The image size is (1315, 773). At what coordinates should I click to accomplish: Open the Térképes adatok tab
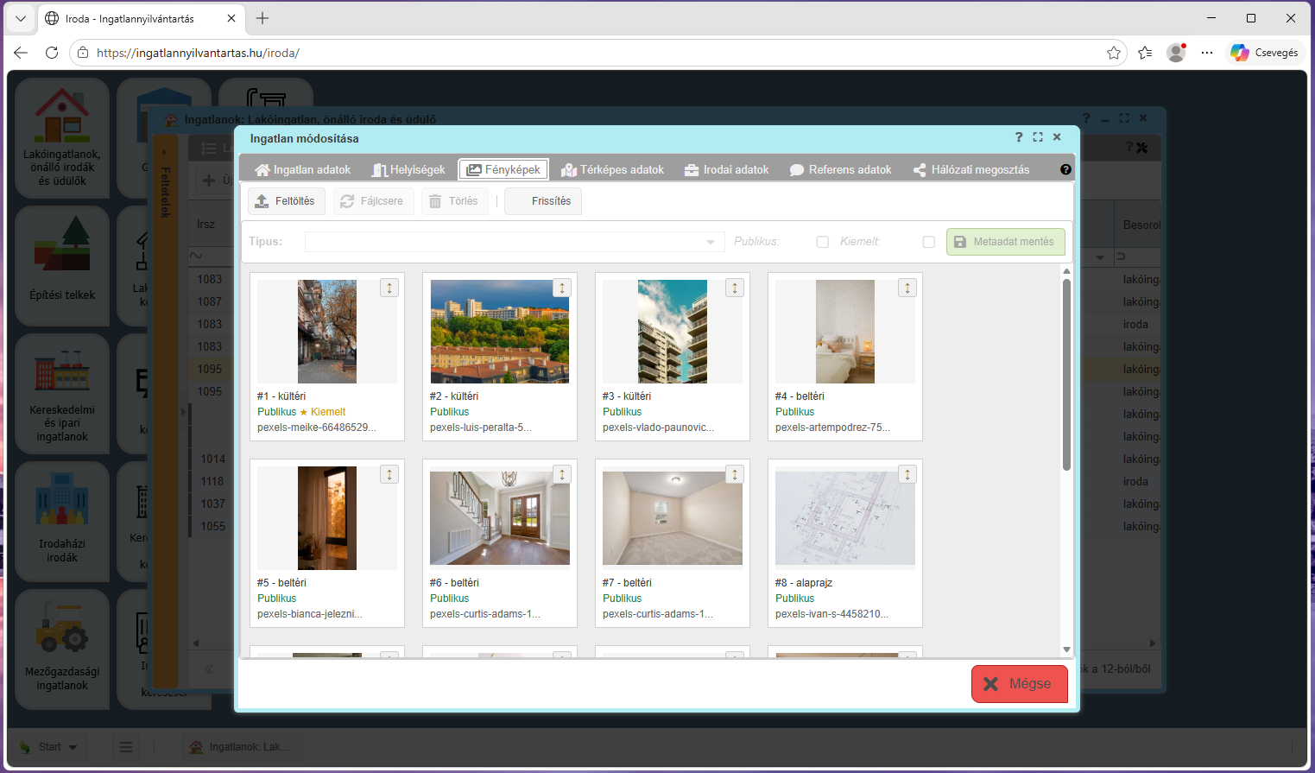[612, 170]
